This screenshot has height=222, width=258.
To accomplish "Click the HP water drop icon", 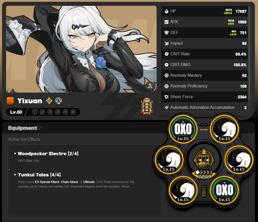I will [x=167, y=11].
